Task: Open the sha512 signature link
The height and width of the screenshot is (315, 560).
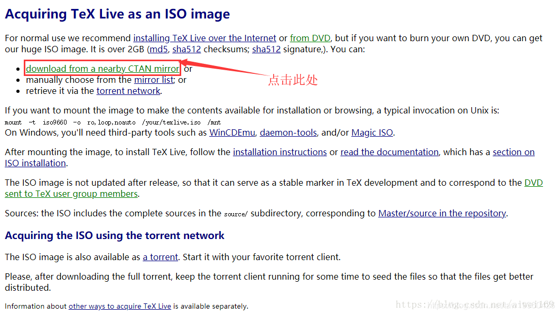Action: click(x=266, y=49)
